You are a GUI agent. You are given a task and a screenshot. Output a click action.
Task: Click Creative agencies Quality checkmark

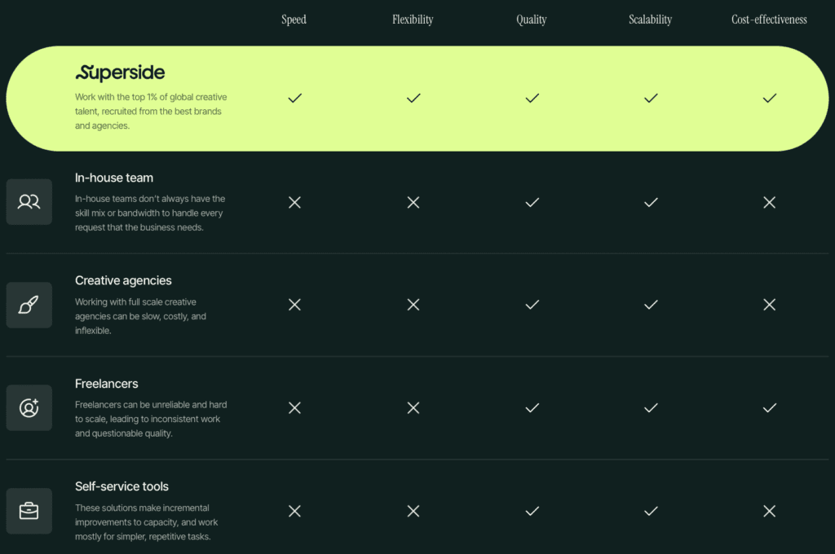532,305
